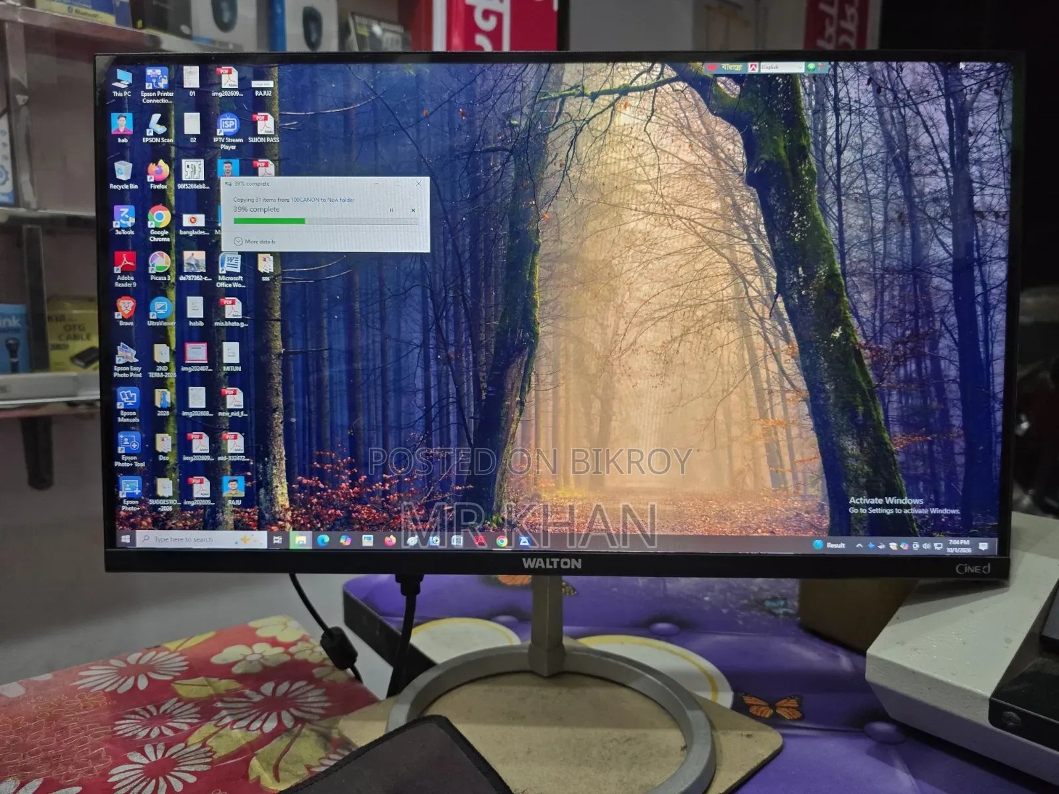
Task: Open Microsoft Office Word shortcut
Action: coord(230,270)
